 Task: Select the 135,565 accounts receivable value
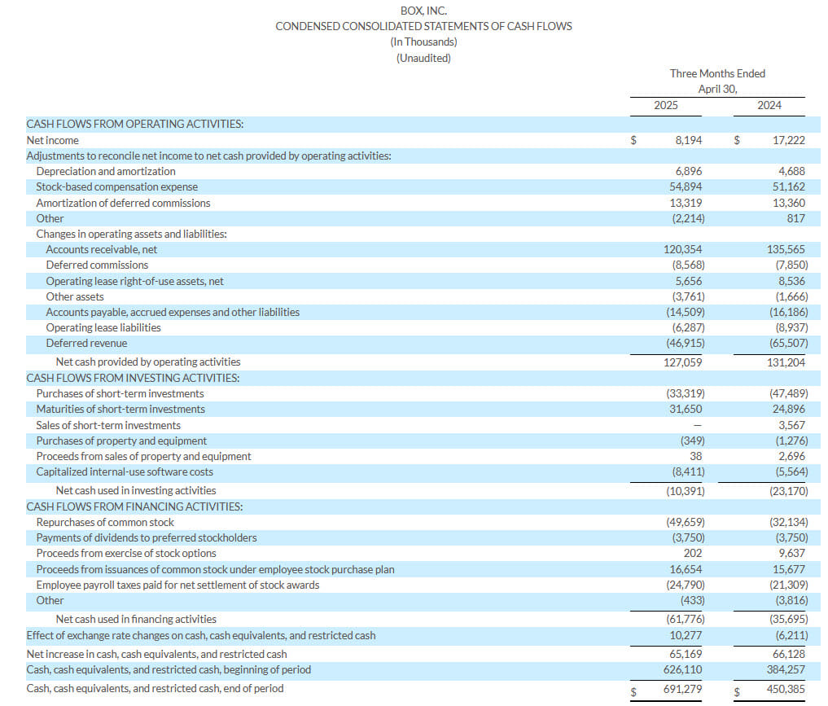[786, 250]
